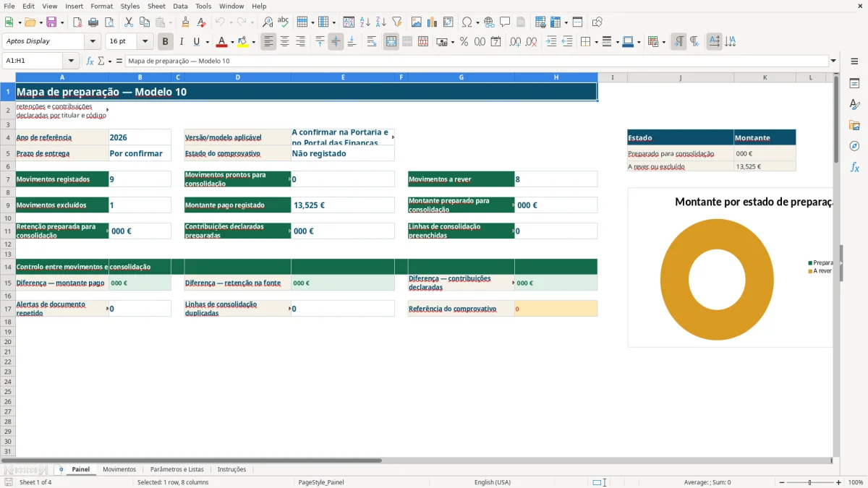Open the Format menu
This screenshot has height=488, width=868.
tap(102, 6)
